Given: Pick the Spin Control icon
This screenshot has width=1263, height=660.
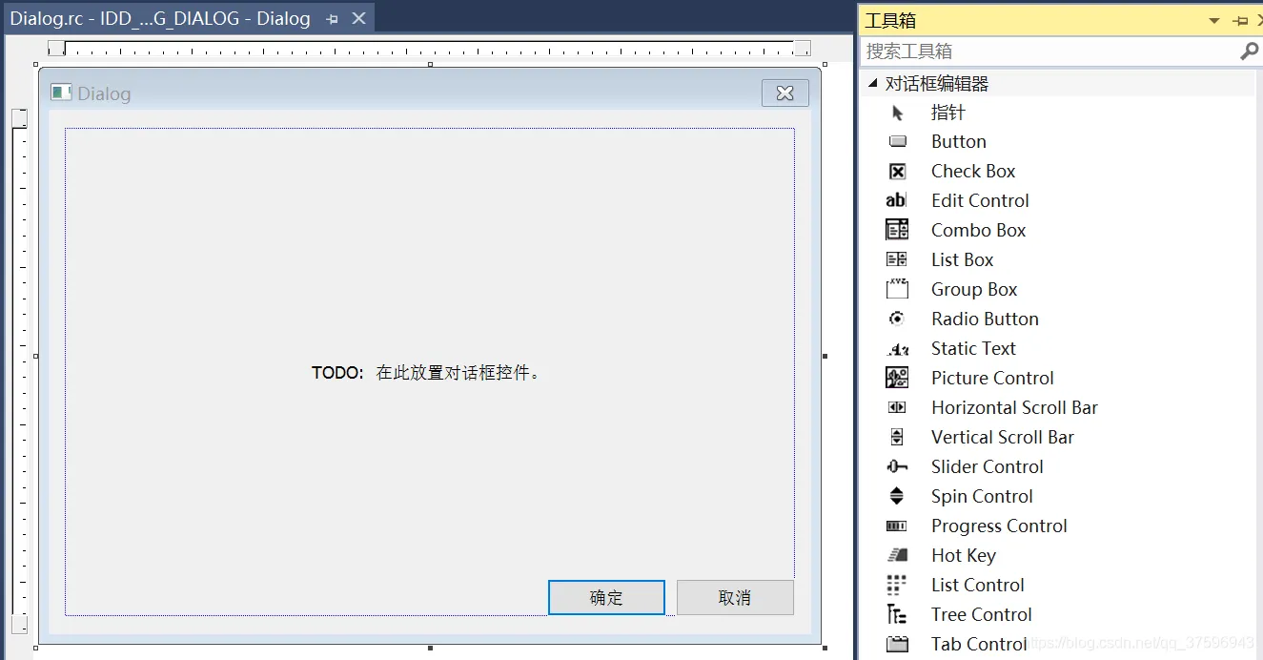Looking at the screenshot, I should point(897,496).
